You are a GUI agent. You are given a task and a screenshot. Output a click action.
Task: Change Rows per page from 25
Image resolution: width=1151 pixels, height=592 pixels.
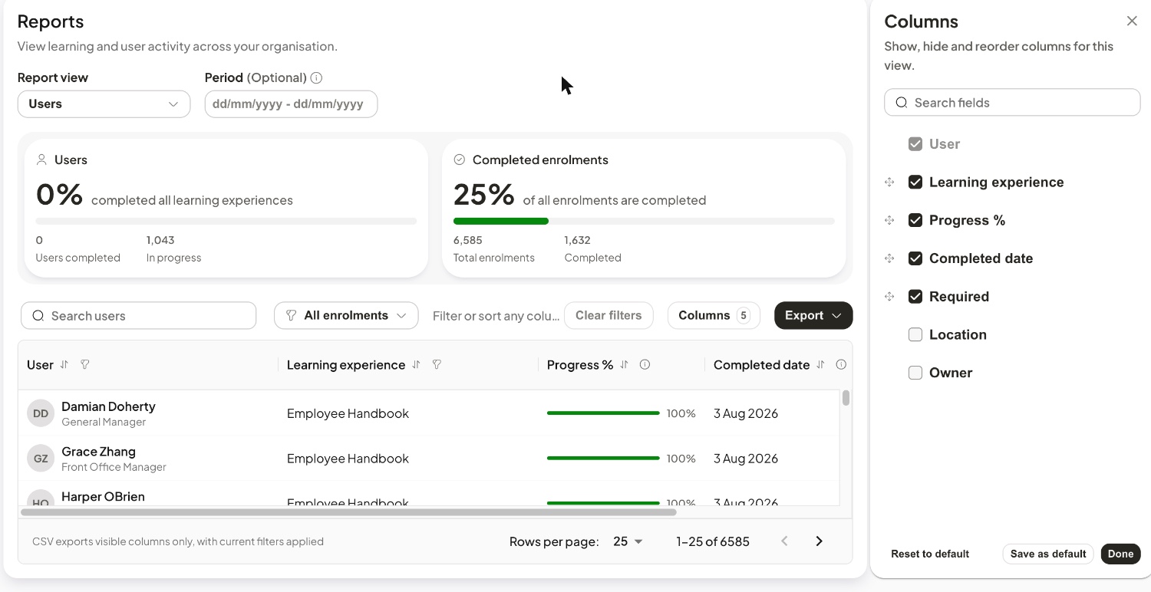[628, 541]
